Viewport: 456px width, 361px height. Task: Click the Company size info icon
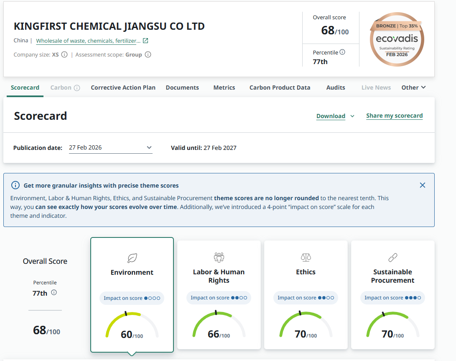pyautogui.click(x=64, y=54)
